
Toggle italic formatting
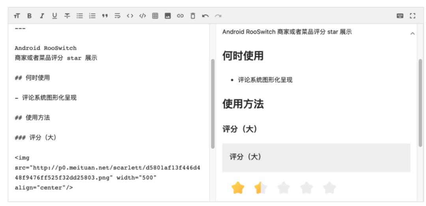(42, 16)
